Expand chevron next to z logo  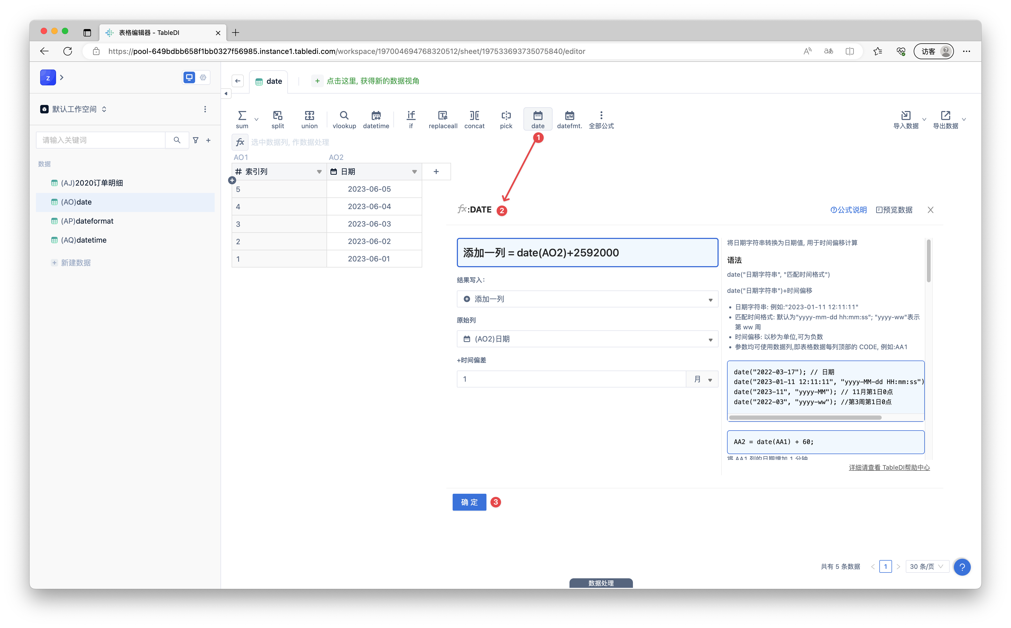click(62, 77)
